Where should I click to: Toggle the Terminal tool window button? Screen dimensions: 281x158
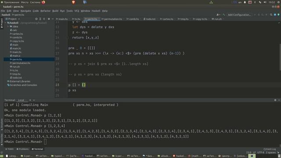coord(37,149)
